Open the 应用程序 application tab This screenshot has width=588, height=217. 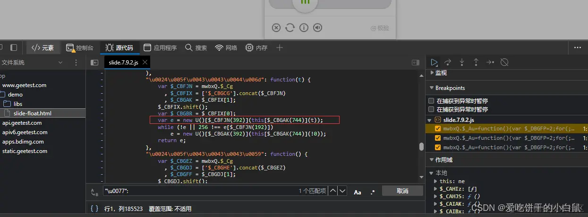[x=160, y=48]
